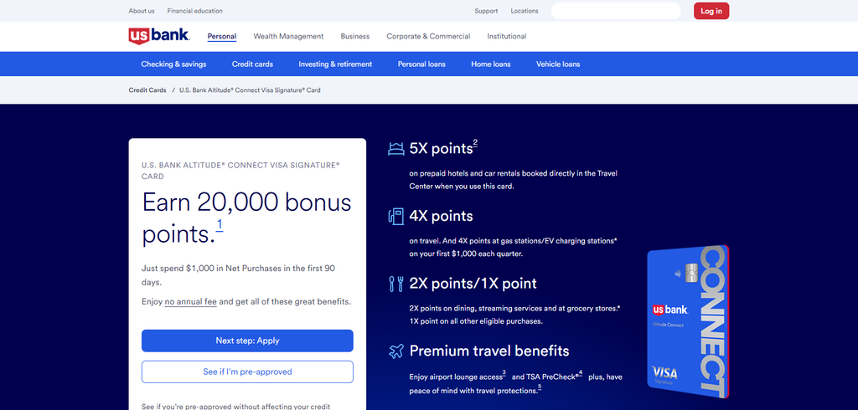
Task: Click the 2X points/1X point heading
Action: pos(473,283)
